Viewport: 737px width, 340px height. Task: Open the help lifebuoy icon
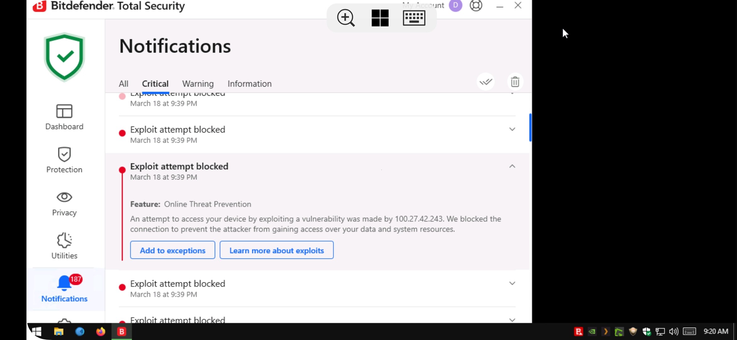(x=476, y=5)
